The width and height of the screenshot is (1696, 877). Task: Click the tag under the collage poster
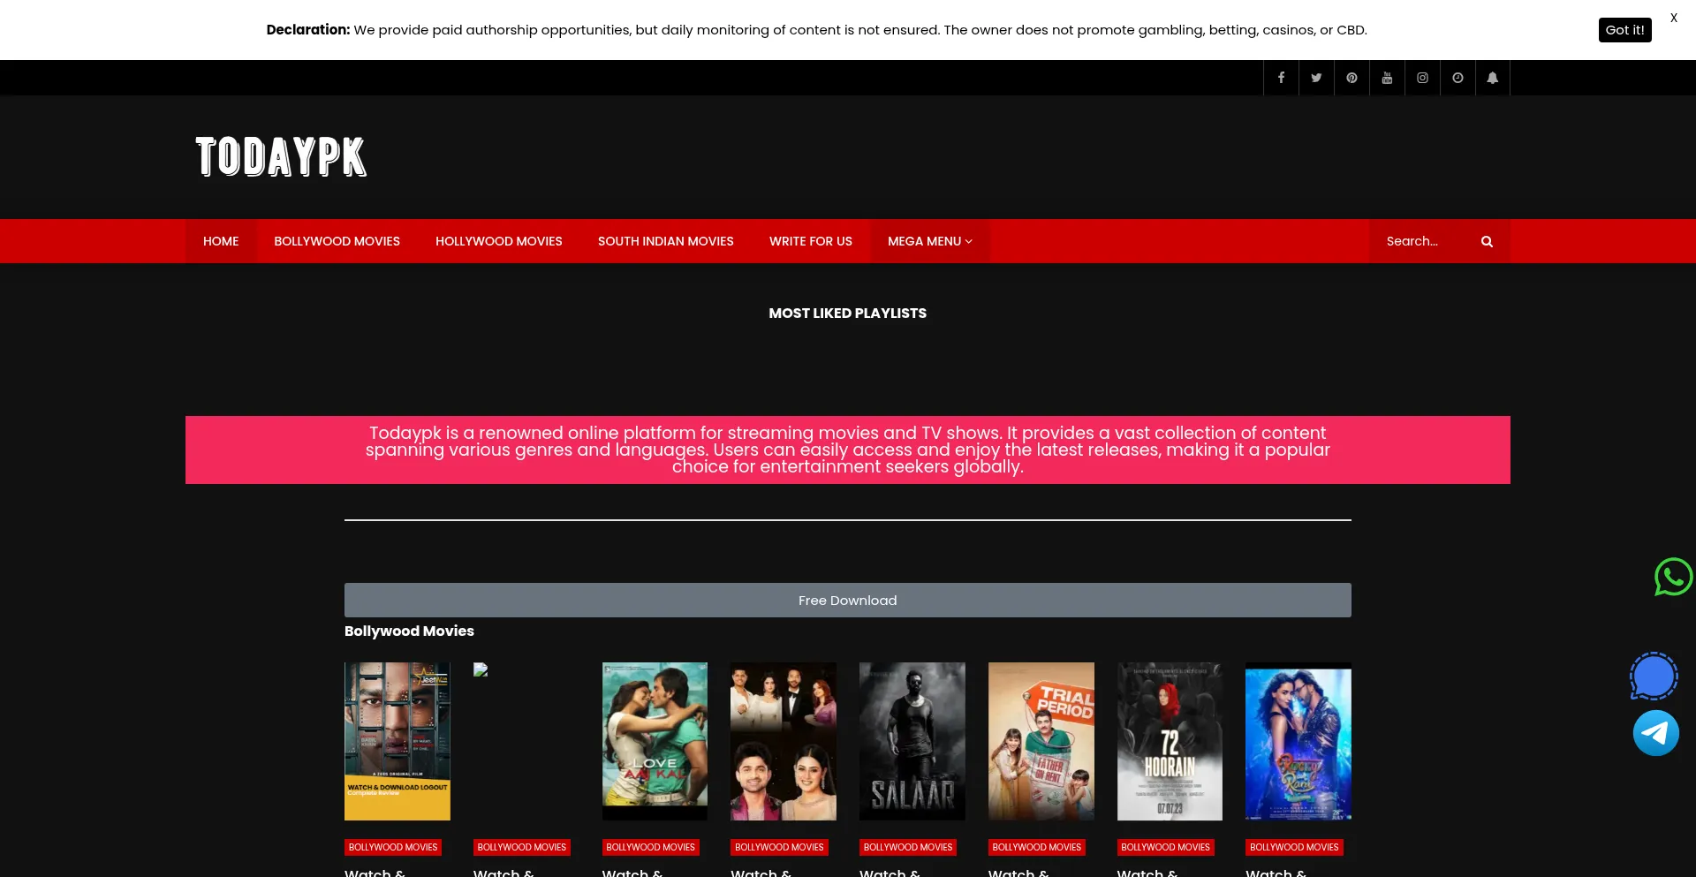779,847
